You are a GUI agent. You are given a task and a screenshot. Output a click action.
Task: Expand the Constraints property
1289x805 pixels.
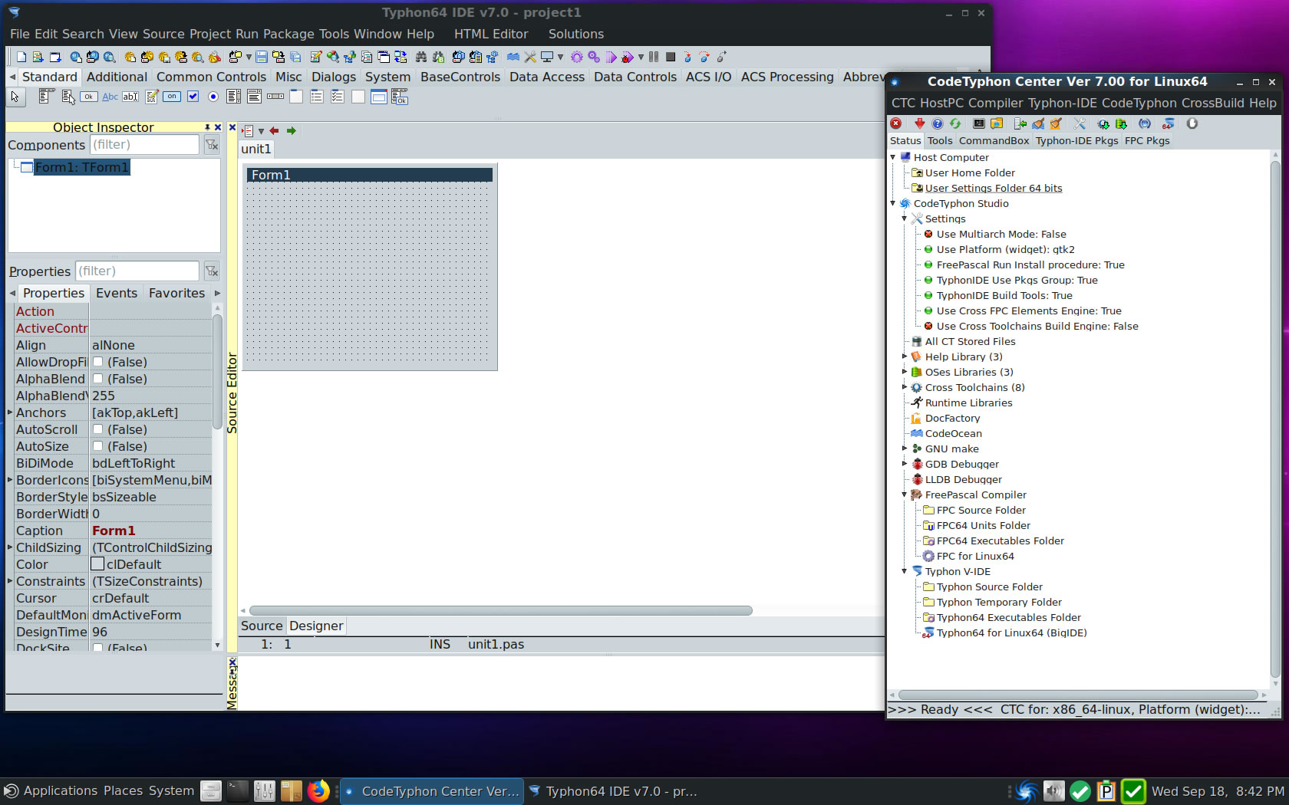point(11,581)
